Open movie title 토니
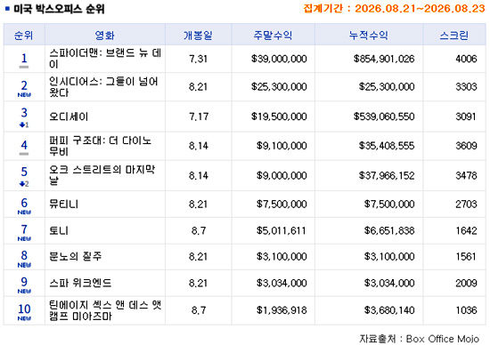Screen dimensions: 490x345 coord(59,230)
